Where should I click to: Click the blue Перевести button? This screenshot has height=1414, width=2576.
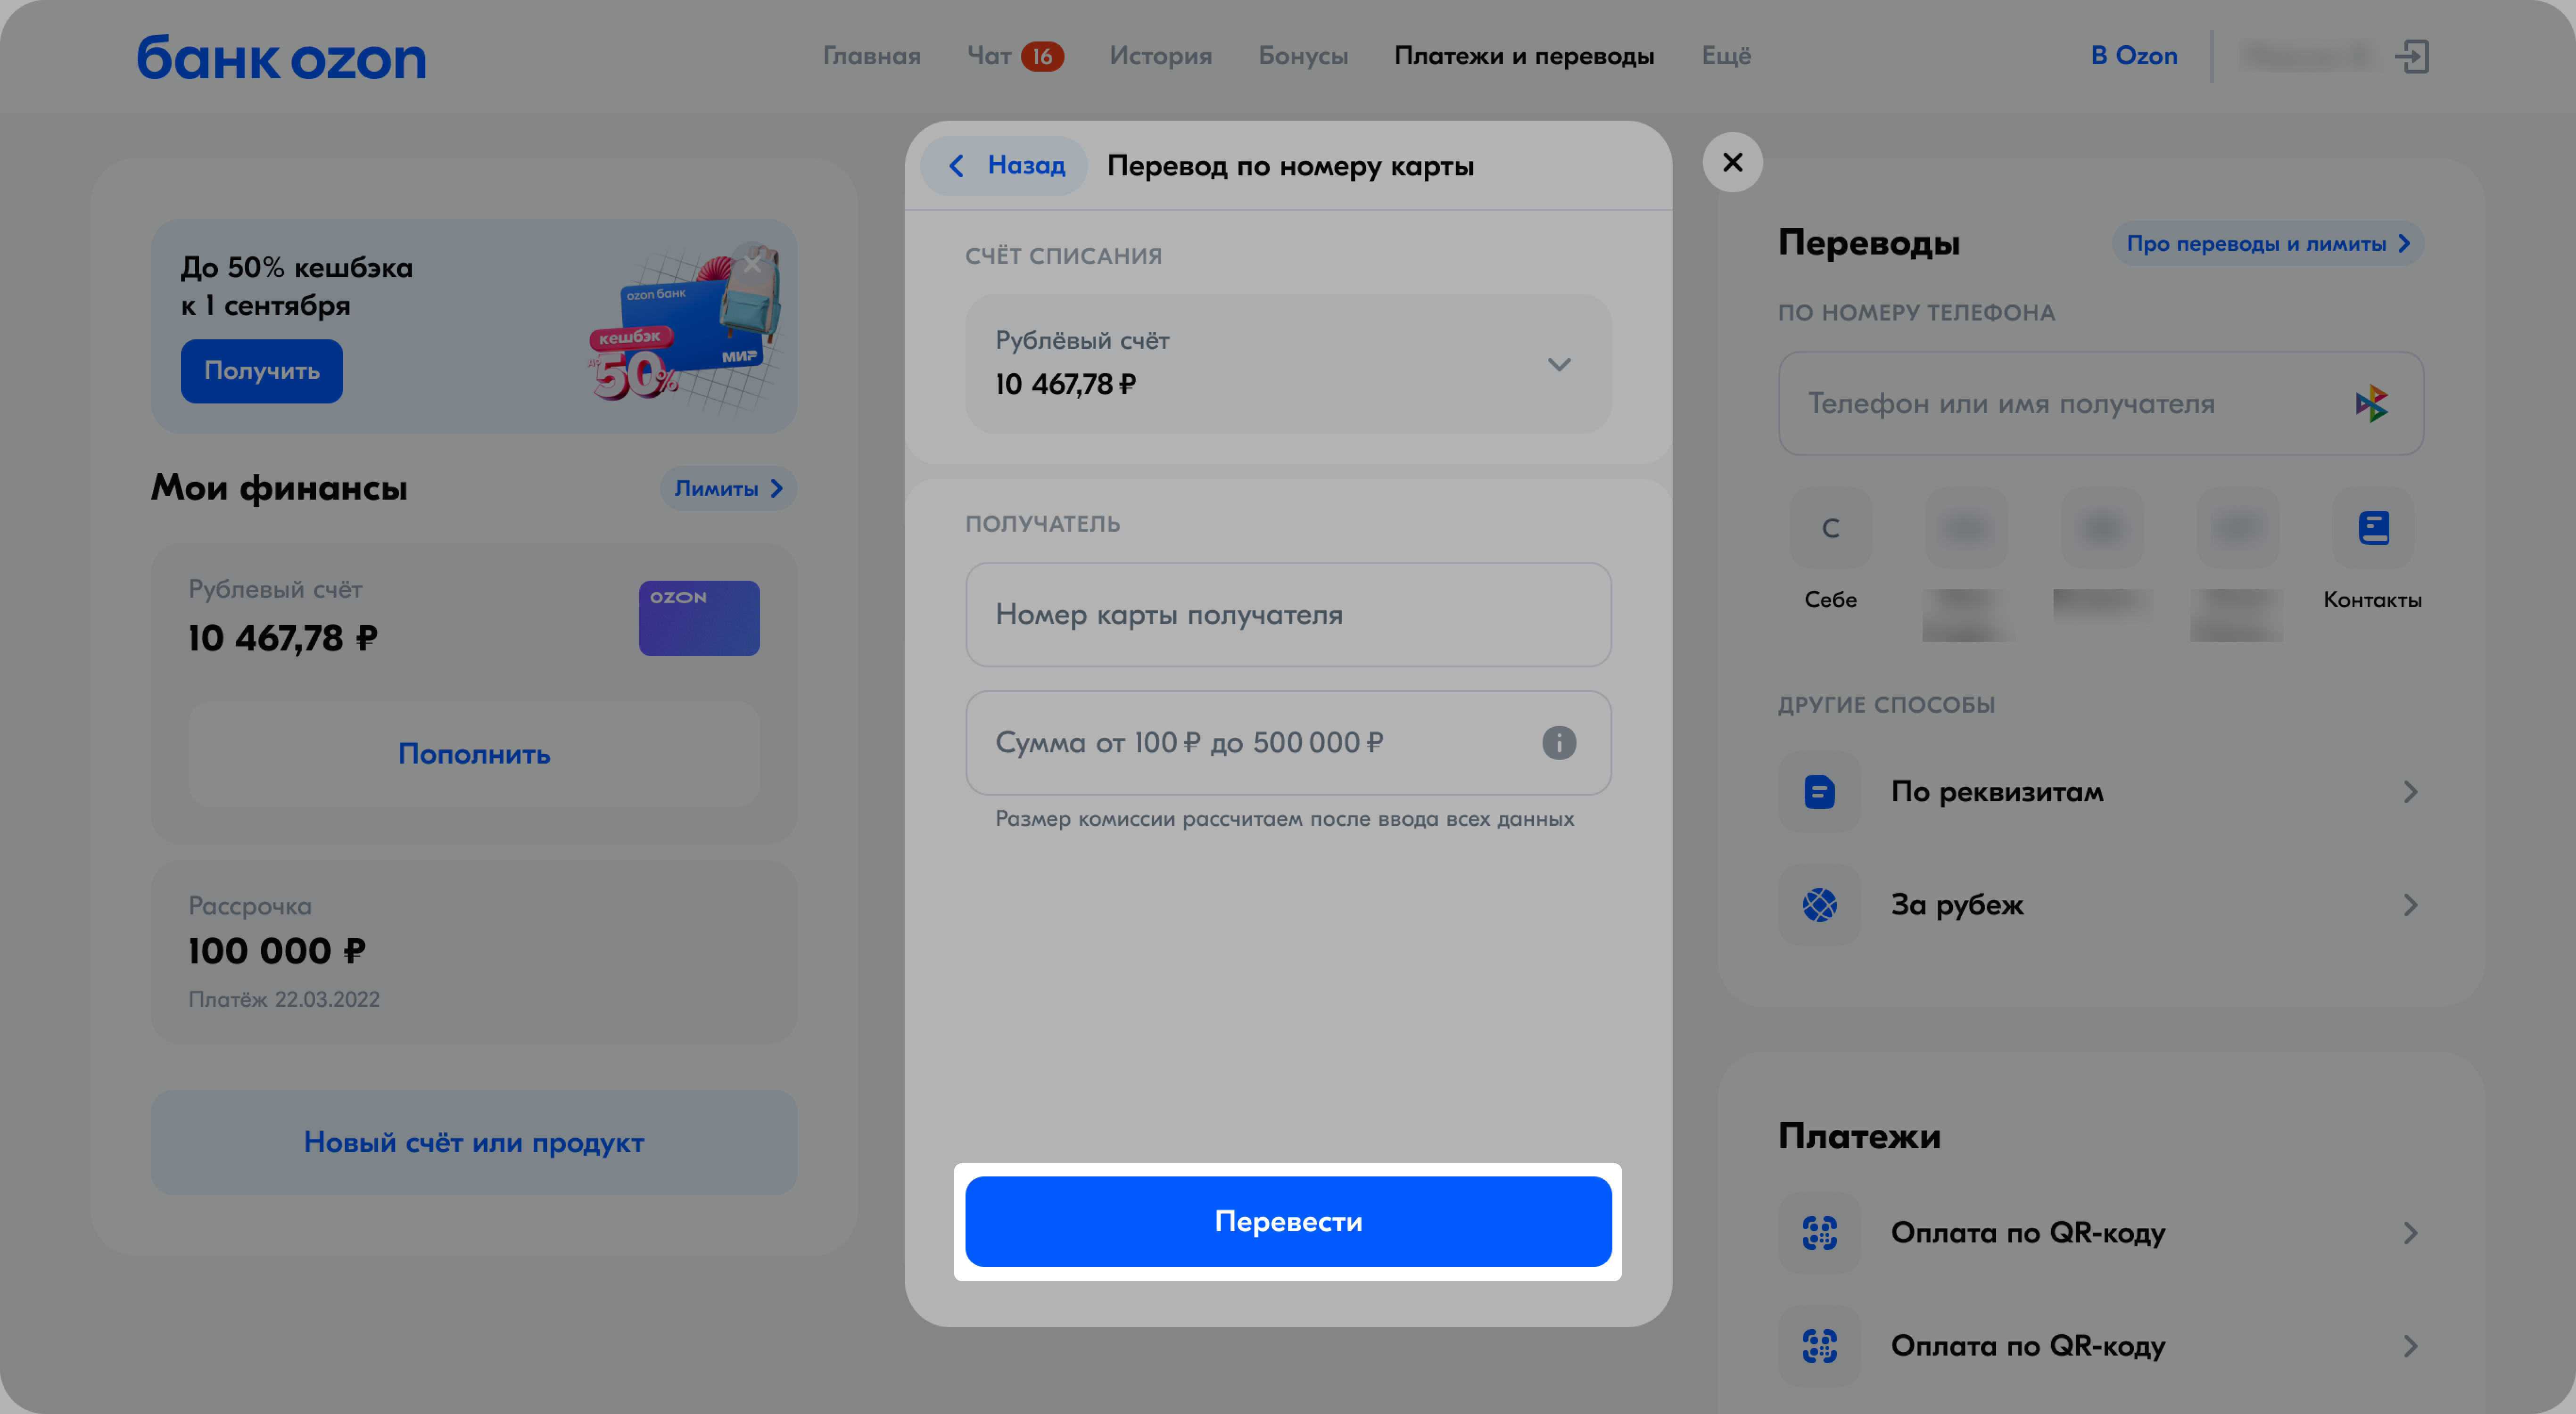[1288, 1221]
